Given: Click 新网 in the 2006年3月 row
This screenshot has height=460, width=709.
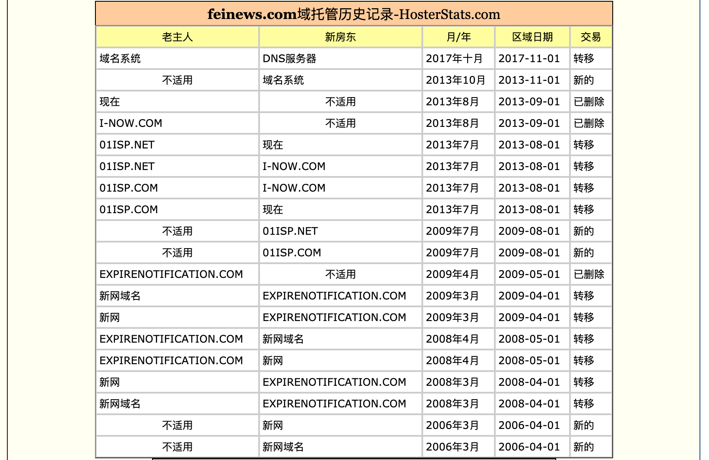Looking at the screenshot, I should pos(273,425).
